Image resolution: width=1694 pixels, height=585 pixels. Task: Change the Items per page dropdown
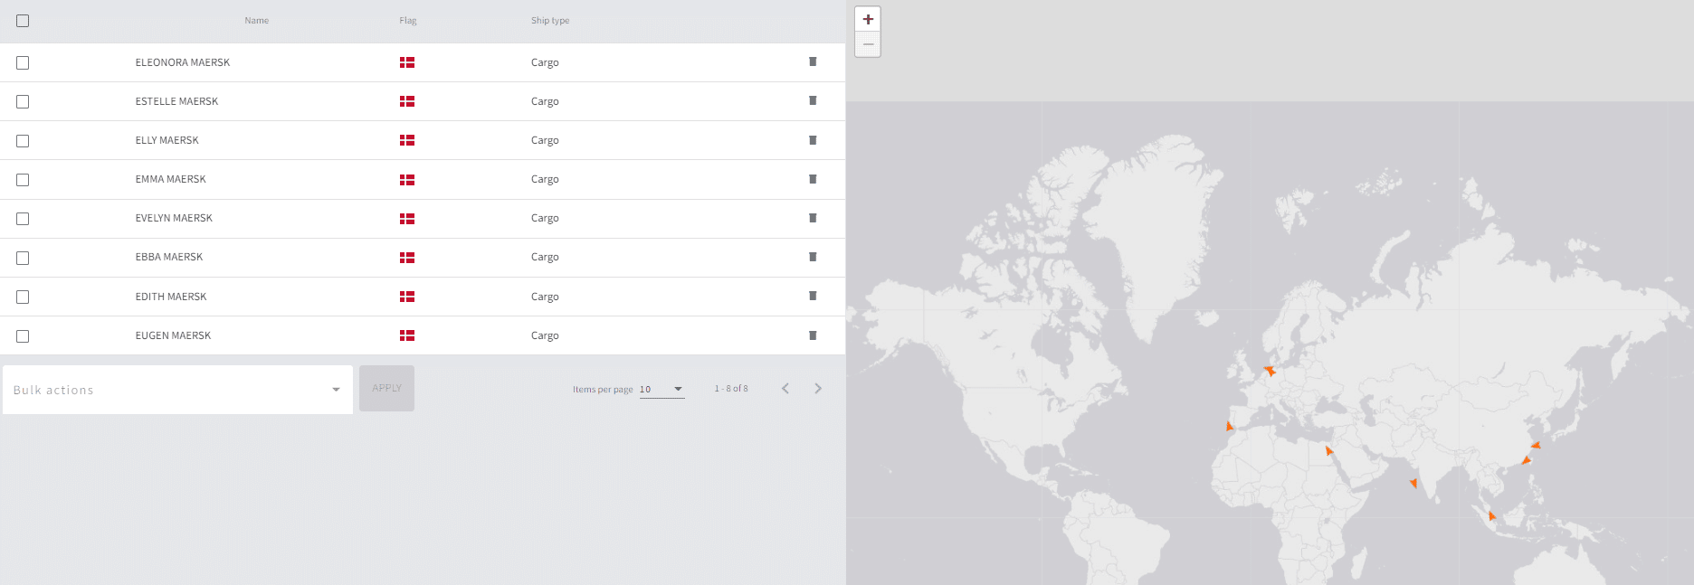tap(661, 390)
